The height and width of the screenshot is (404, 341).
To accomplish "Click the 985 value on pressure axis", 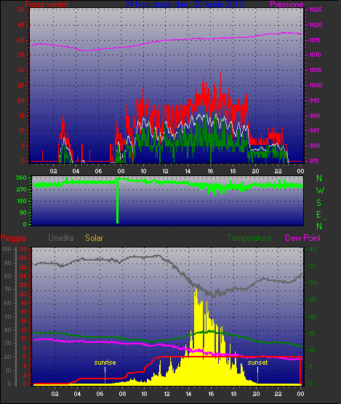I will click(x=314, y=130).
